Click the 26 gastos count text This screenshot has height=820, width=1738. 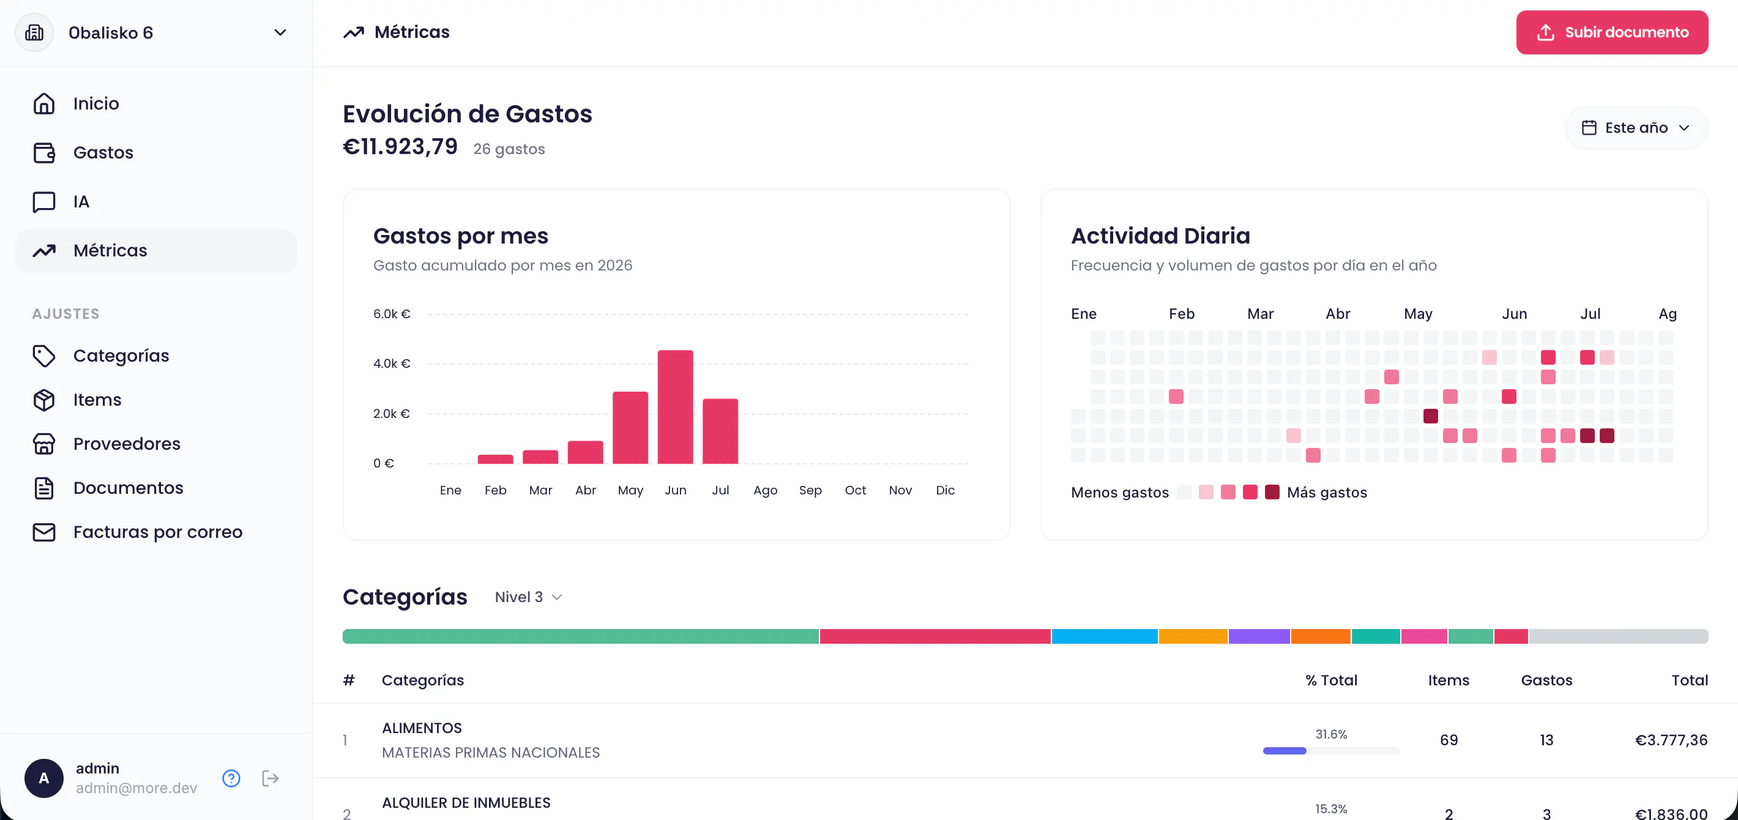click(x=509, y=149)
